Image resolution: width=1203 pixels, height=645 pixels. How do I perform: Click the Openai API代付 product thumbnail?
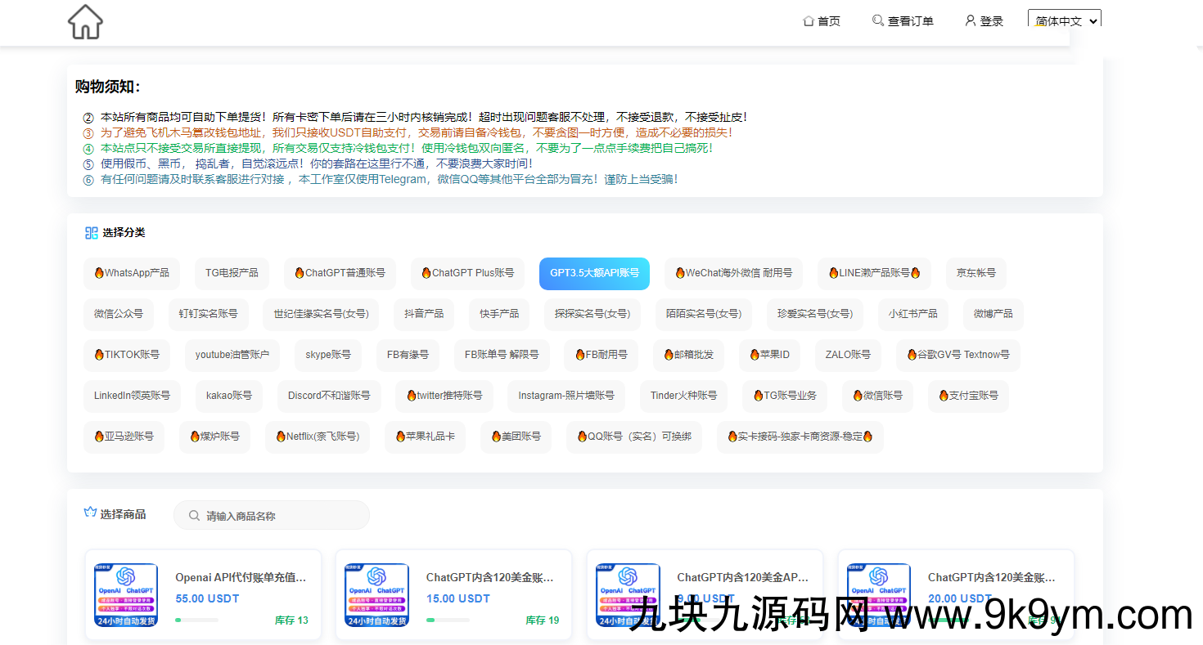[x=126, y=594]
